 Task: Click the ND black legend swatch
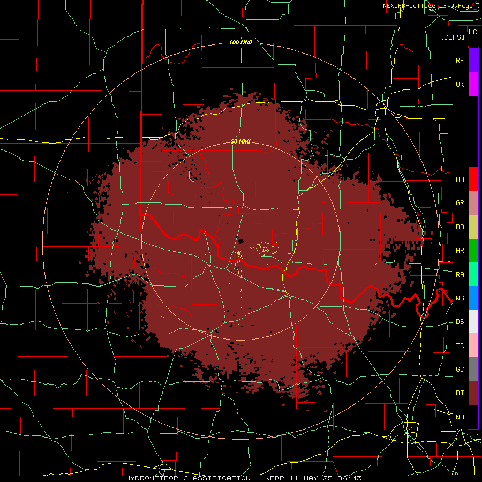[x=473, y=417]
